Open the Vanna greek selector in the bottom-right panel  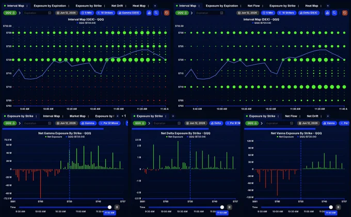point(329,123)
